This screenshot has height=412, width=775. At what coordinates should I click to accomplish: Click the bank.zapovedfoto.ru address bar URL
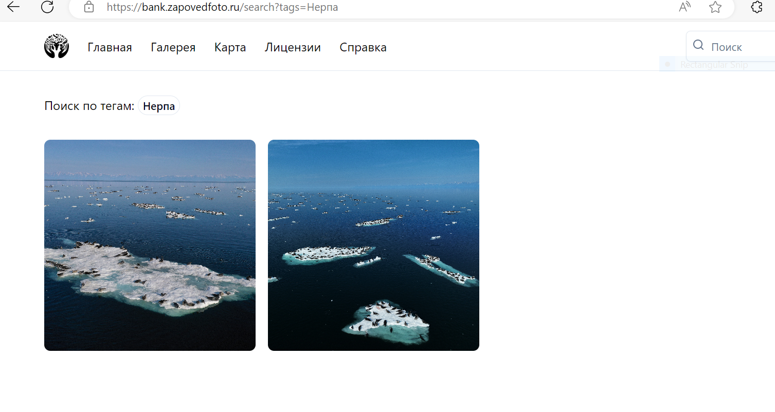point(222,8)
